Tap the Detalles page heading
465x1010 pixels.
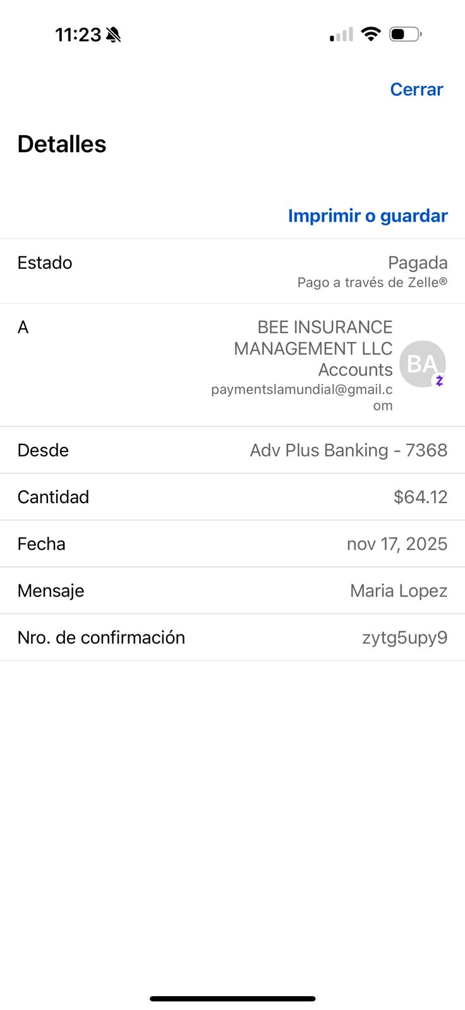click(62, 144)
